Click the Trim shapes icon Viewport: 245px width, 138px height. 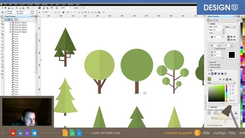pos(82,12)
